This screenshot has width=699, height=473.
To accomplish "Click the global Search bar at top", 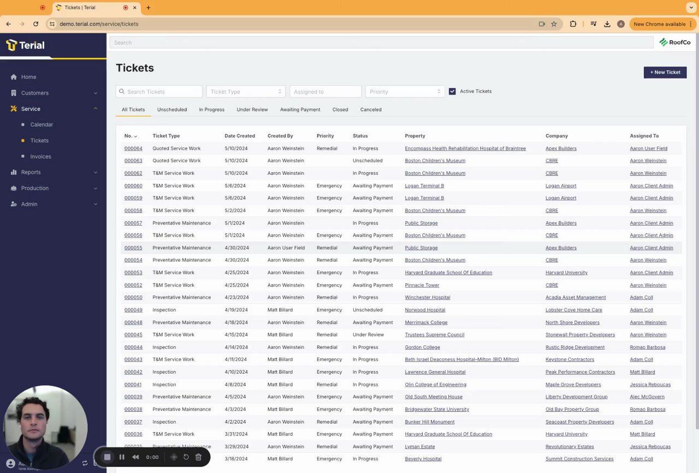I will [x=381, y=43].
